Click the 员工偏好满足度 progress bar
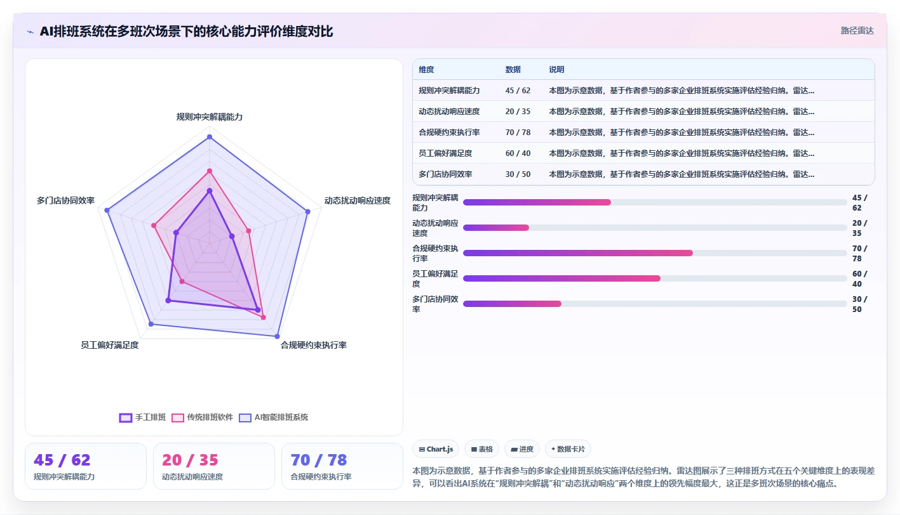Viewport: 900px width, 515px height. 655,278
